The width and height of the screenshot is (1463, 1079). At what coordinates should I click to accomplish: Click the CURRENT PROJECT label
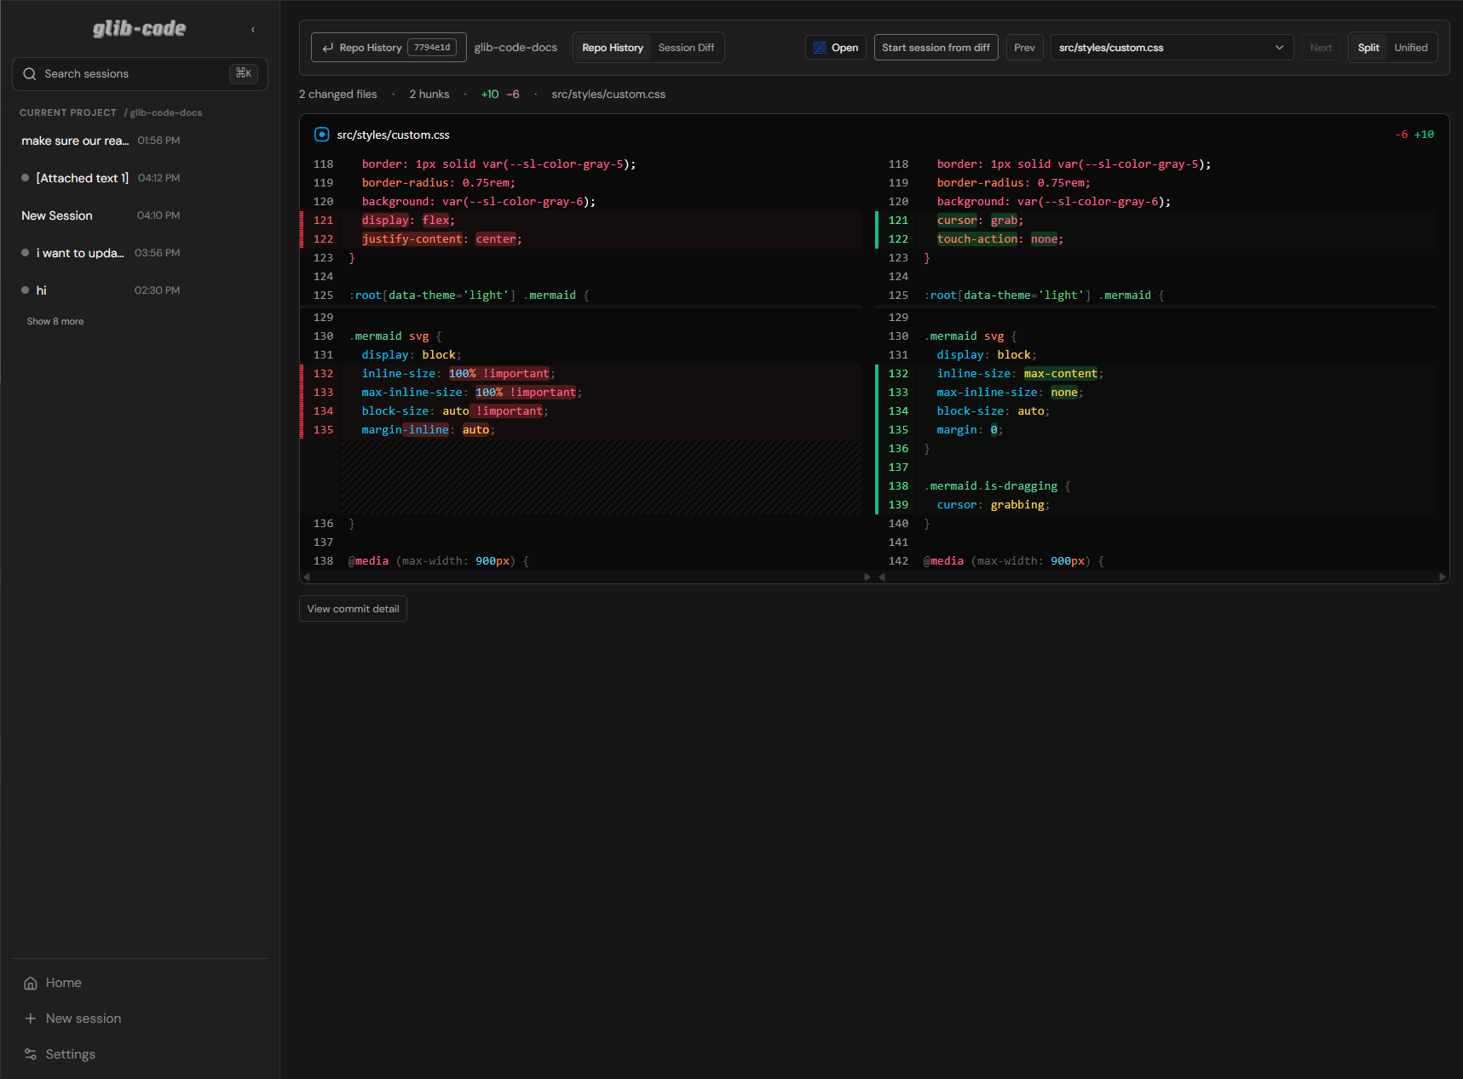[x=68, y=112]
